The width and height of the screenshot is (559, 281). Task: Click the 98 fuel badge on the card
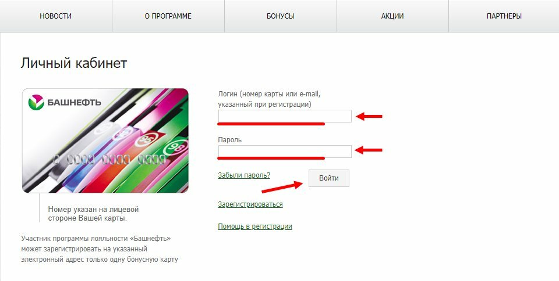(x=175, y=147)
